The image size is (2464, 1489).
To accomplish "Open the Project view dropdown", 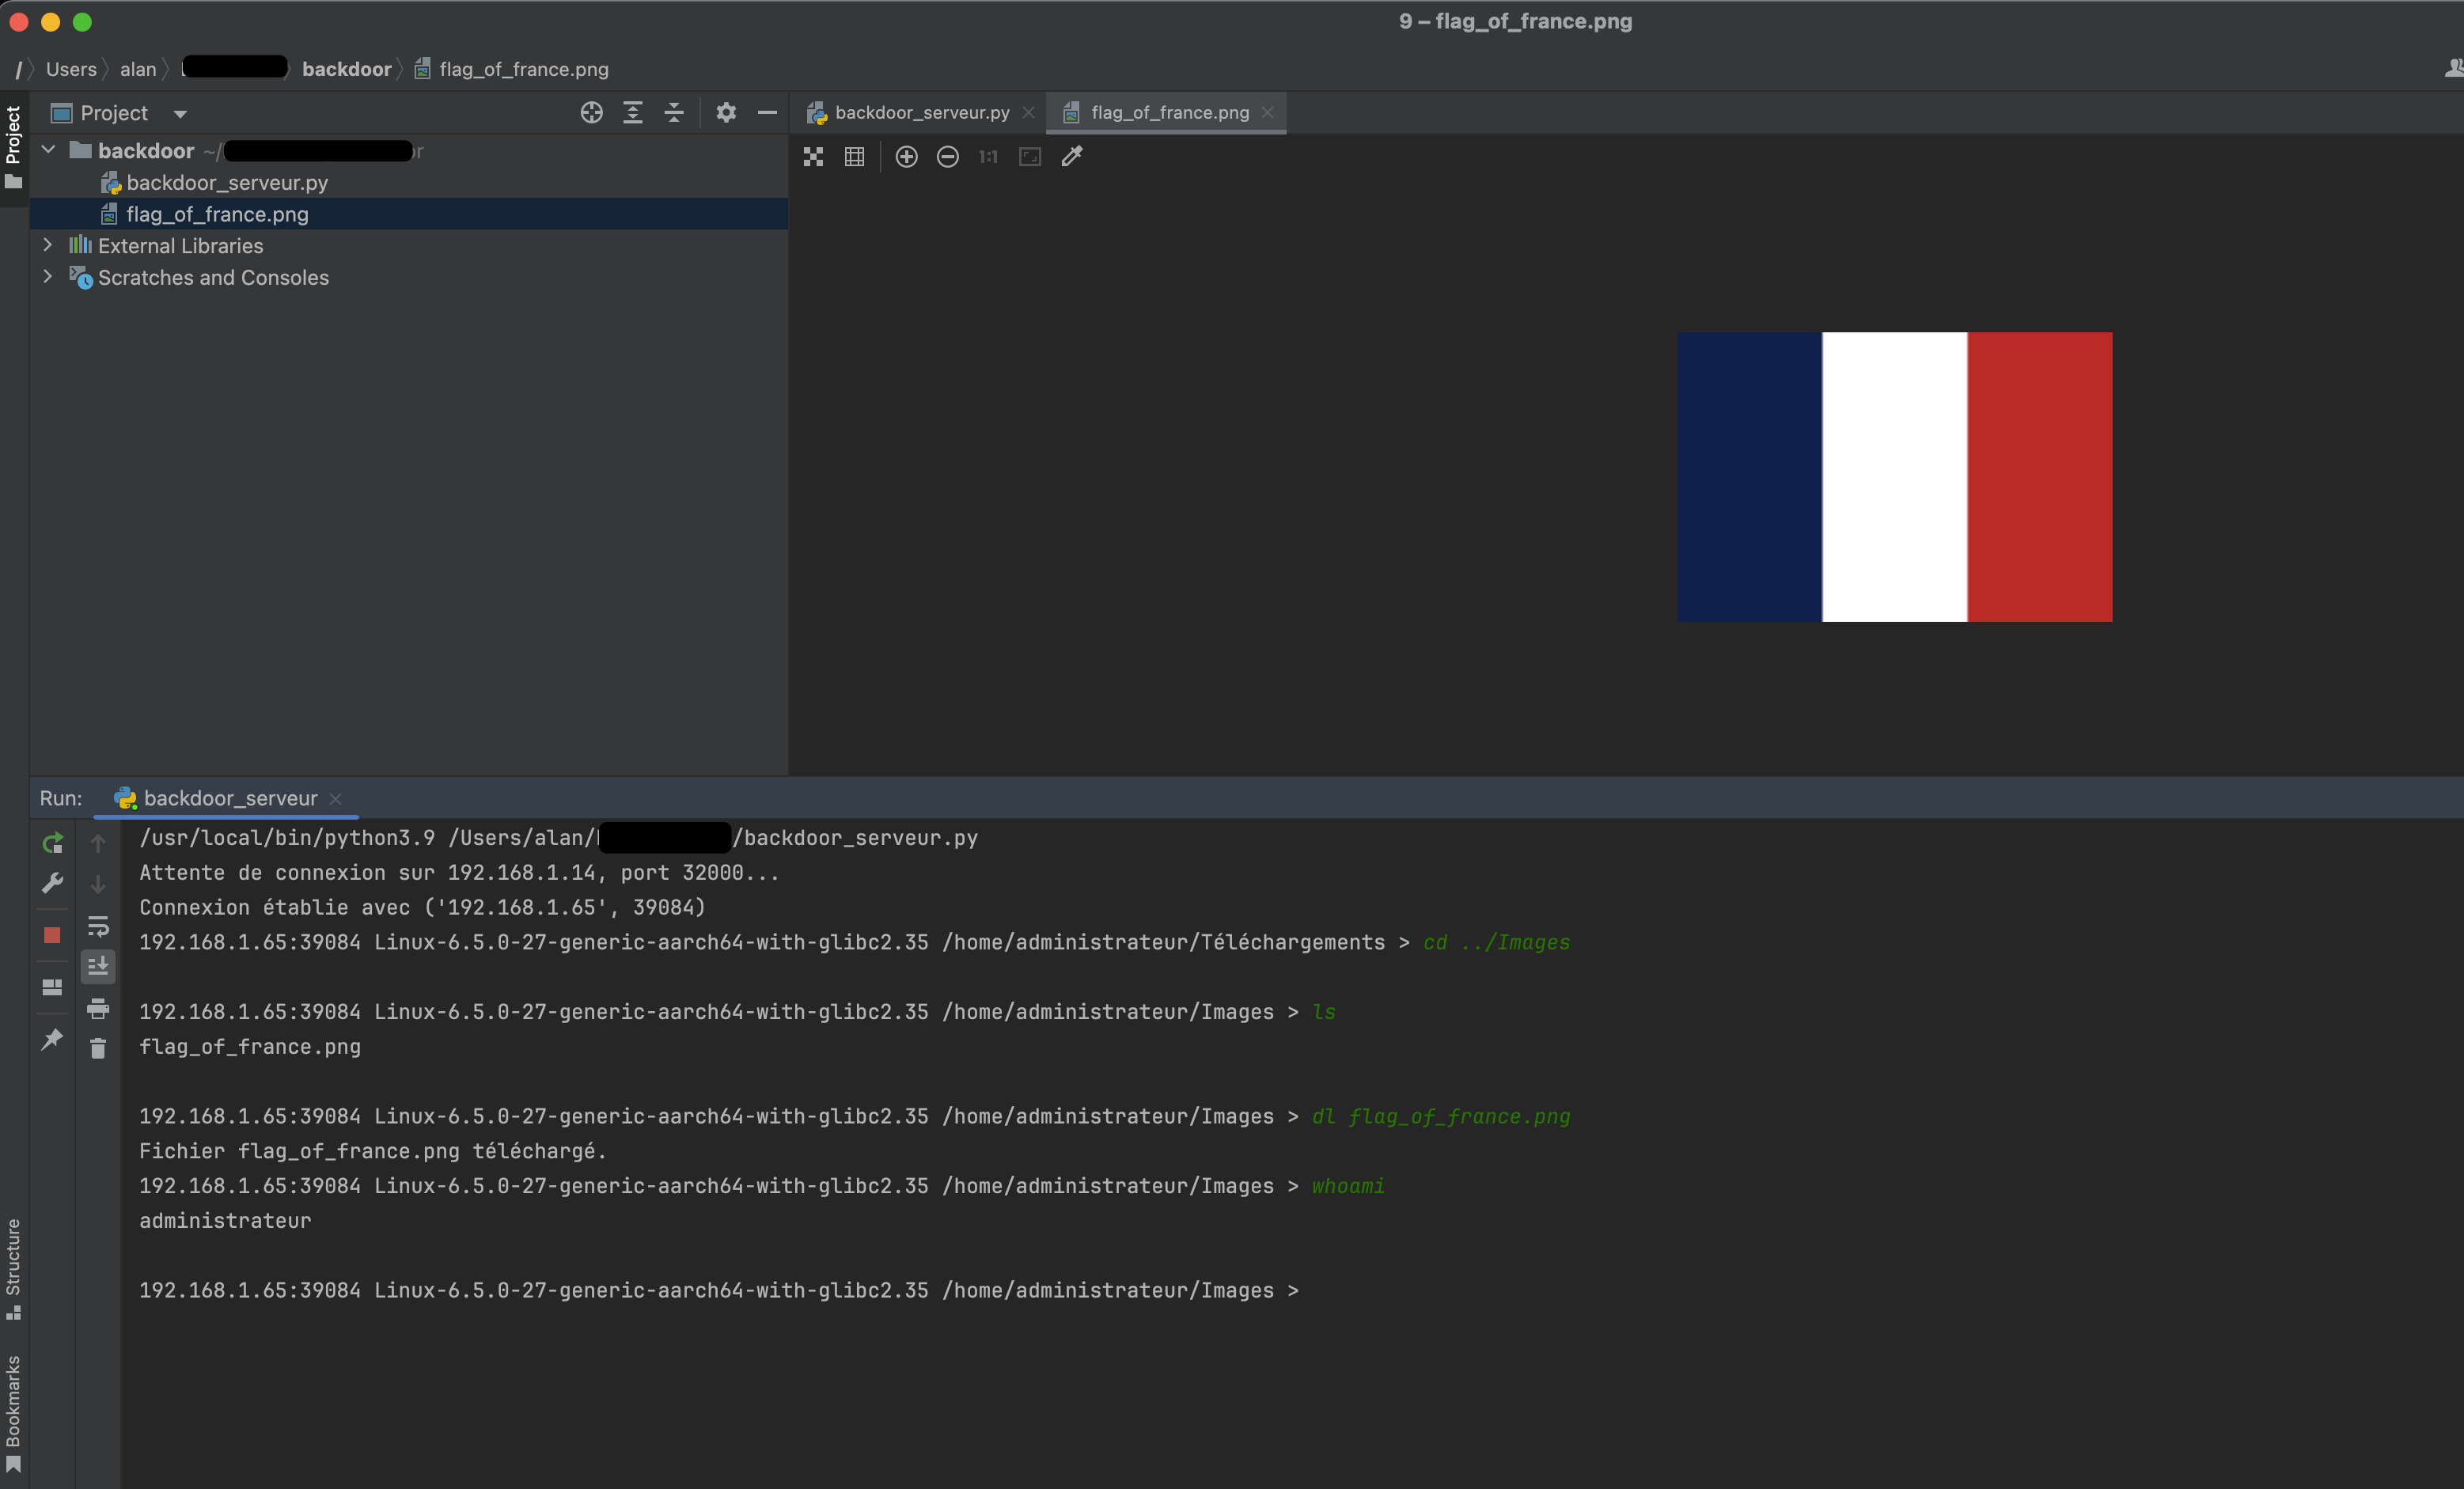I will 180,114.
